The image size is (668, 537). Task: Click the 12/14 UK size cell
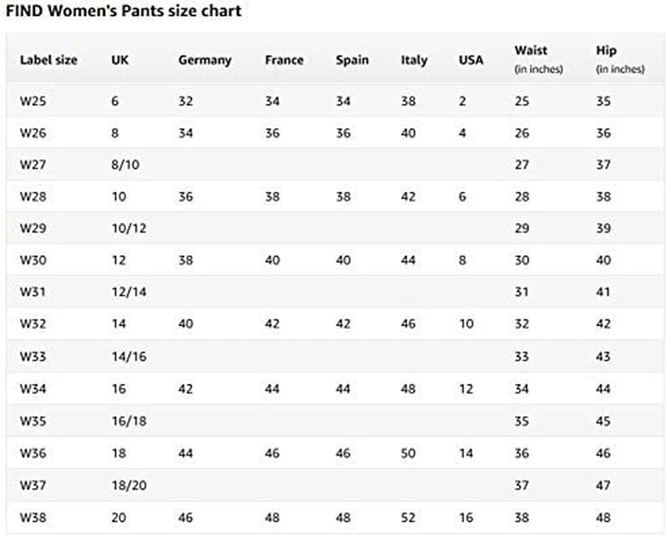(x=129, y=292)
